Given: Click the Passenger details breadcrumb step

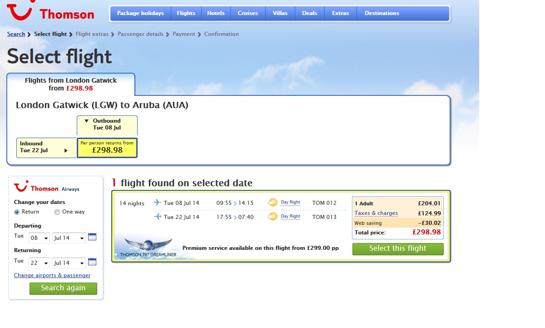Looking at the screenshot, I should click(141, 34).
